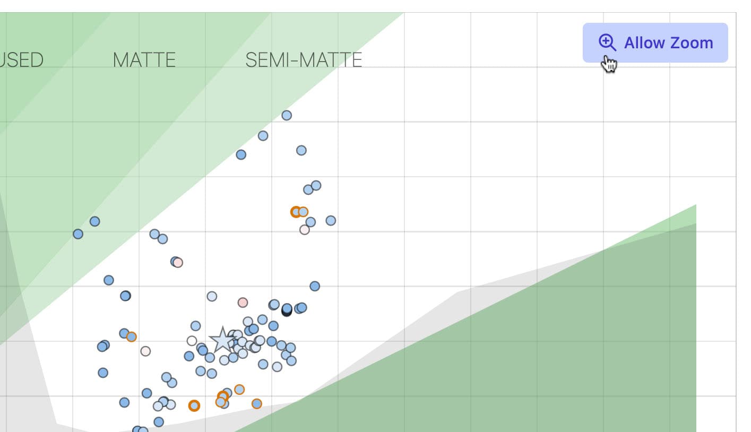
Task: Click the rightmost data point in the scatter
Action: pos(331,220)
